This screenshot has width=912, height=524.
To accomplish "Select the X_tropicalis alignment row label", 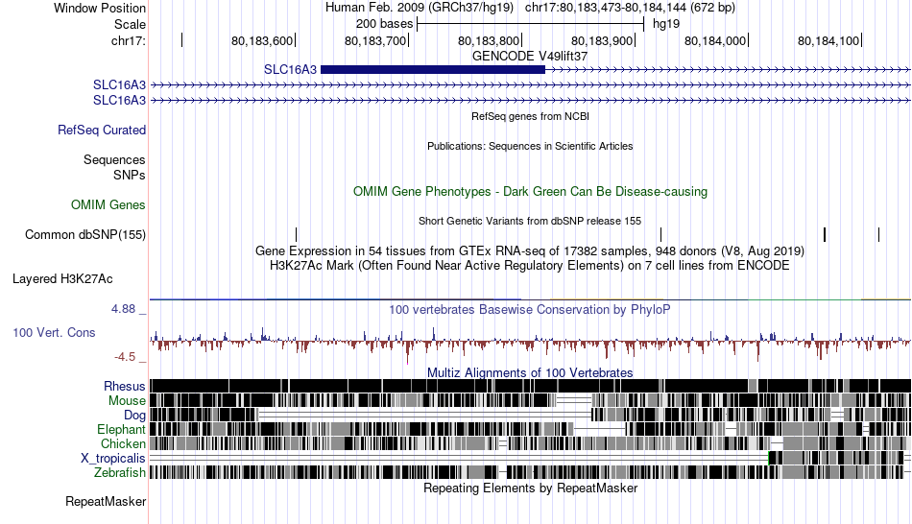I will click(x=113, y=459).
